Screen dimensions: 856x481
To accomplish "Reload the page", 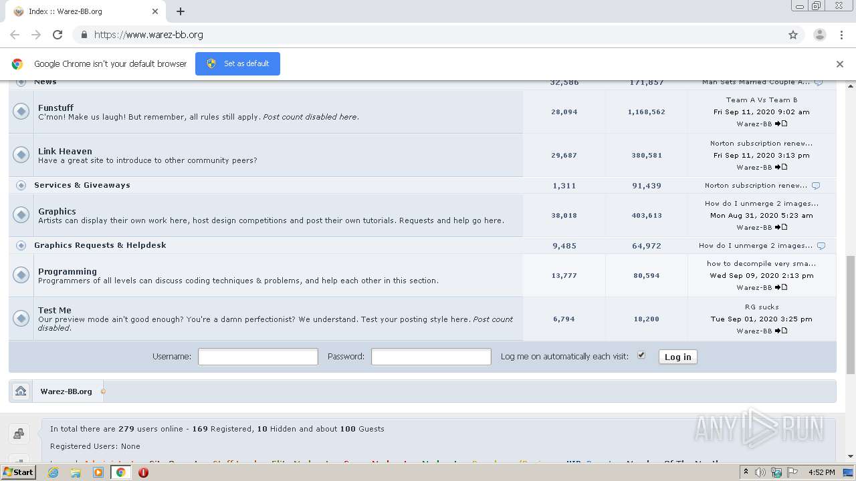I will click(58, 35).
